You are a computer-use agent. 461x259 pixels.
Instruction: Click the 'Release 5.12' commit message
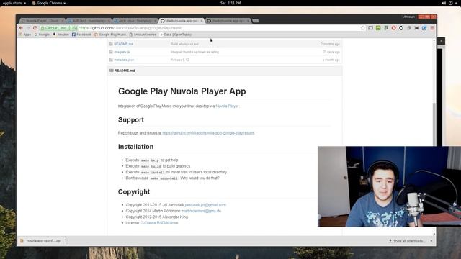[179, 60]
